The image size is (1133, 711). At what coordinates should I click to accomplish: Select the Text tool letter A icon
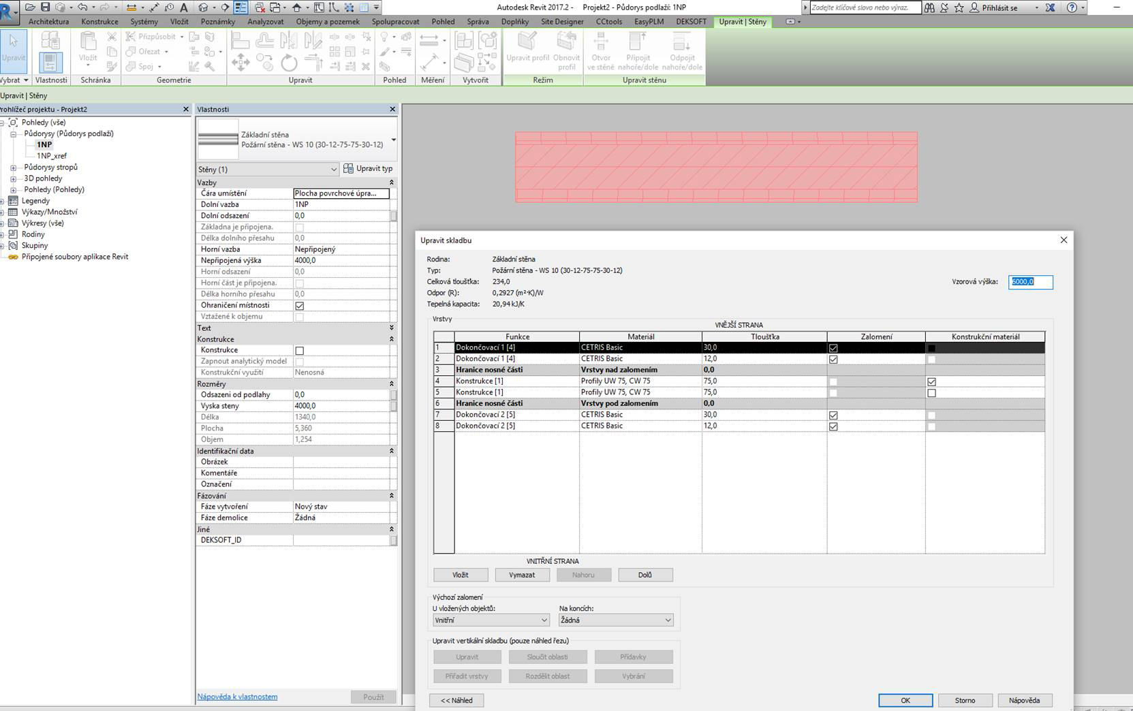coord(184,7)
